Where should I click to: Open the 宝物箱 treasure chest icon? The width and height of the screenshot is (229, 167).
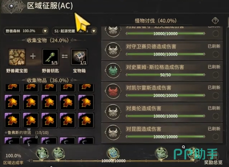[79, 57]
